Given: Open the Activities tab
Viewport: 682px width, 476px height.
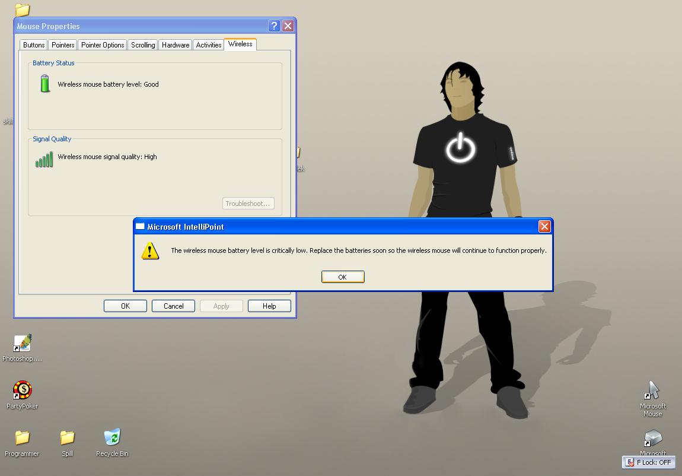Looking at the screenshot, I should [208, 45].
